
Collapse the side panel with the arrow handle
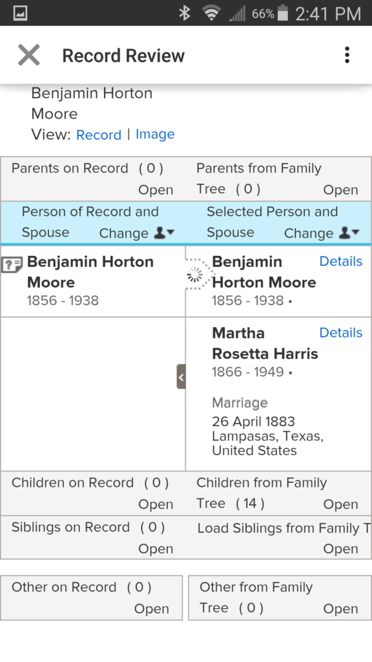(181, 376)
